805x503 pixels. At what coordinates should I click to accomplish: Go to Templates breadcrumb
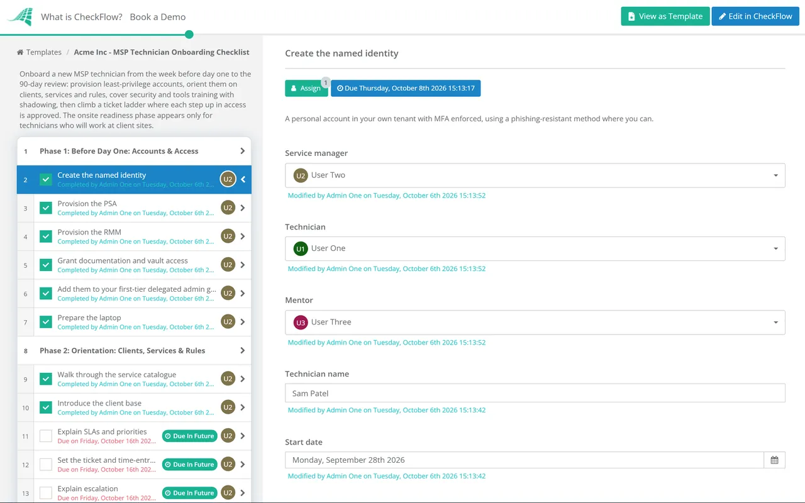(44, 52)
